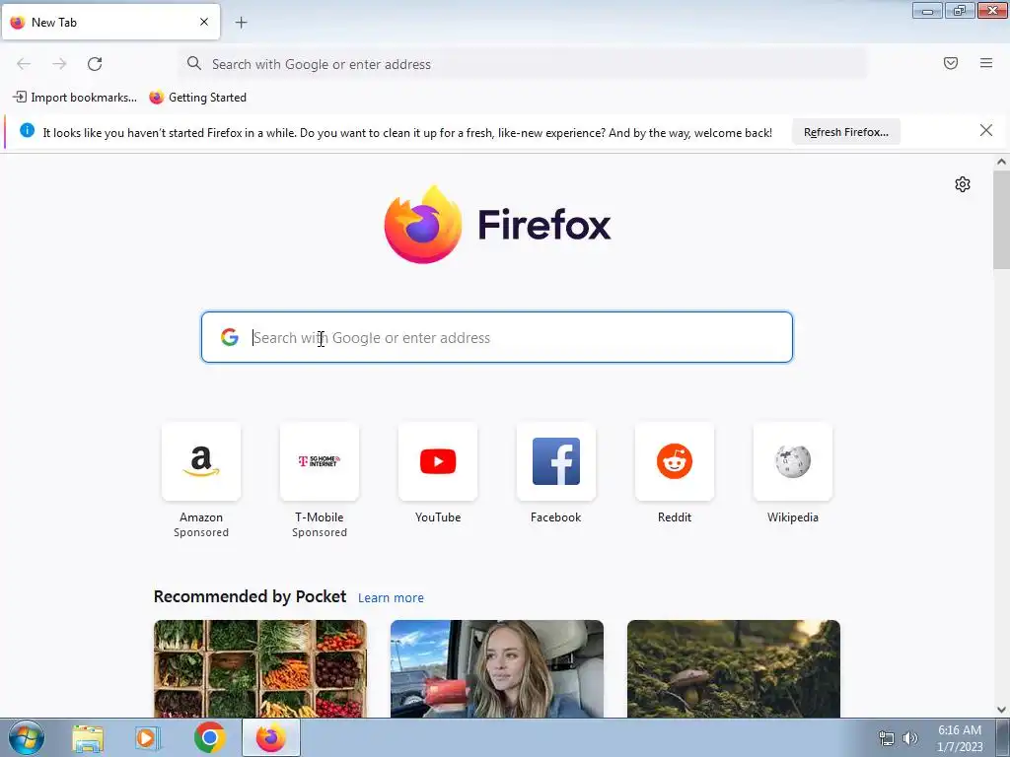Click the vertical scrollbar thumb
The image size is (1010, 757).
tap(1001, 220)
